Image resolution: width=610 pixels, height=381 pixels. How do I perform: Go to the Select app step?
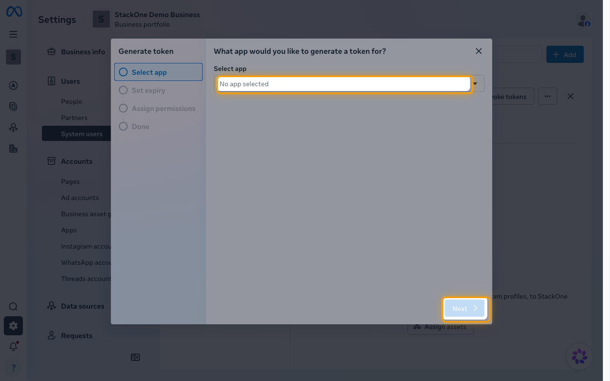158,72
